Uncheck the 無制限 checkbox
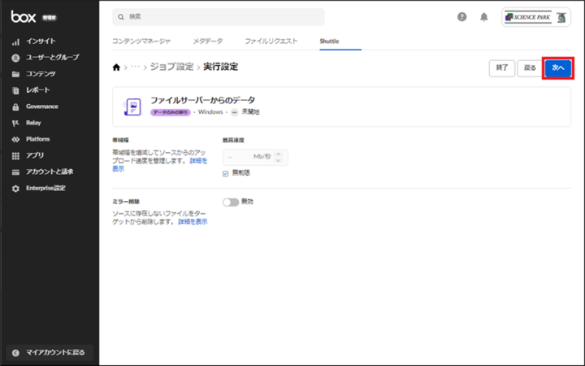Viewport: 585px width, 366px height. pyautogui.click(x=225, y=173)
